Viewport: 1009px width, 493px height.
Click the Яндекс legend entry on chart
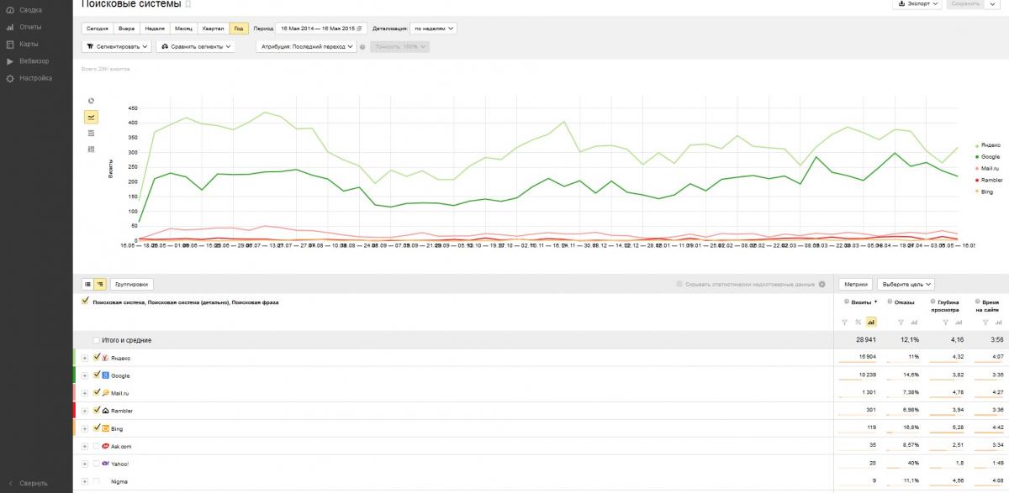(x=988, y=145)
